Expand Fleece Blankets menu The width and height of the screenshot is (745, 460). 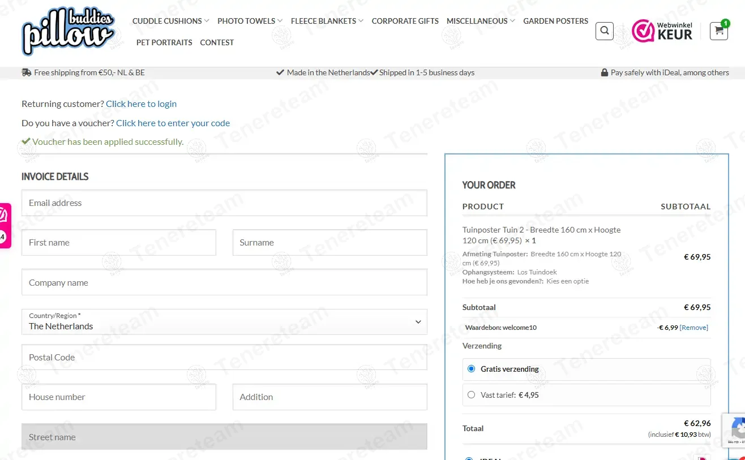click(327, 21)
